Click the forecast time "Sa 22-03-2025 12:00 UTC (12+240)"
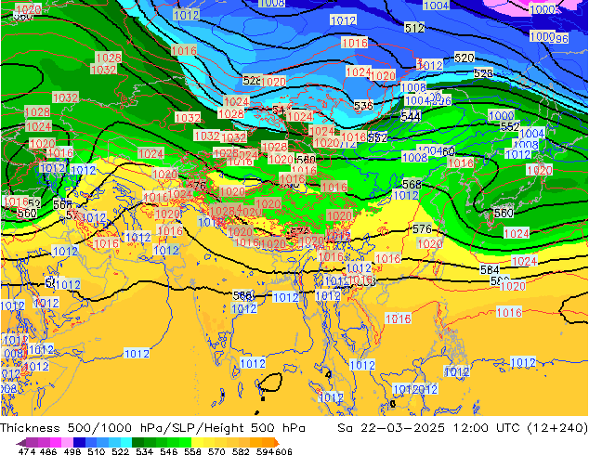Viewport: 589px width, 455px height. coord(463,428)
